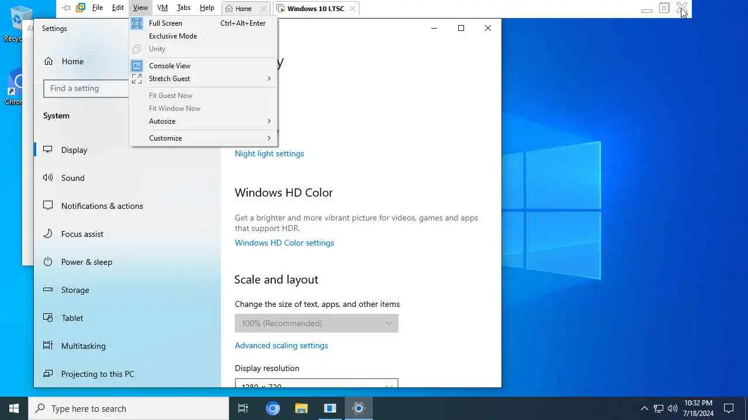This screenshot has height=420, width=748.
Task: Close the open View menu header
Action: coord(140,8)
